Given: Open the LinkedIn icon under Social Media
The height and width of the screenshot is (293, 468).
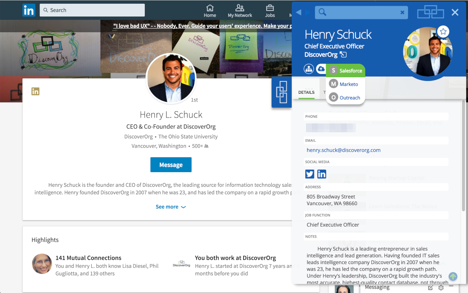Looking at the screenshot, I should point(322,174).
